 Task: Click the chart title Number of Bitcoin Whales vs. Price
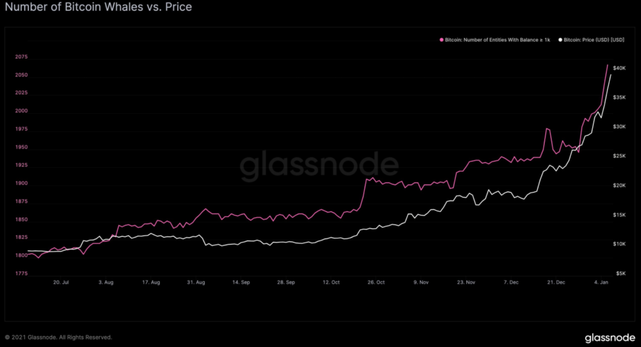(x=97, y=8)
